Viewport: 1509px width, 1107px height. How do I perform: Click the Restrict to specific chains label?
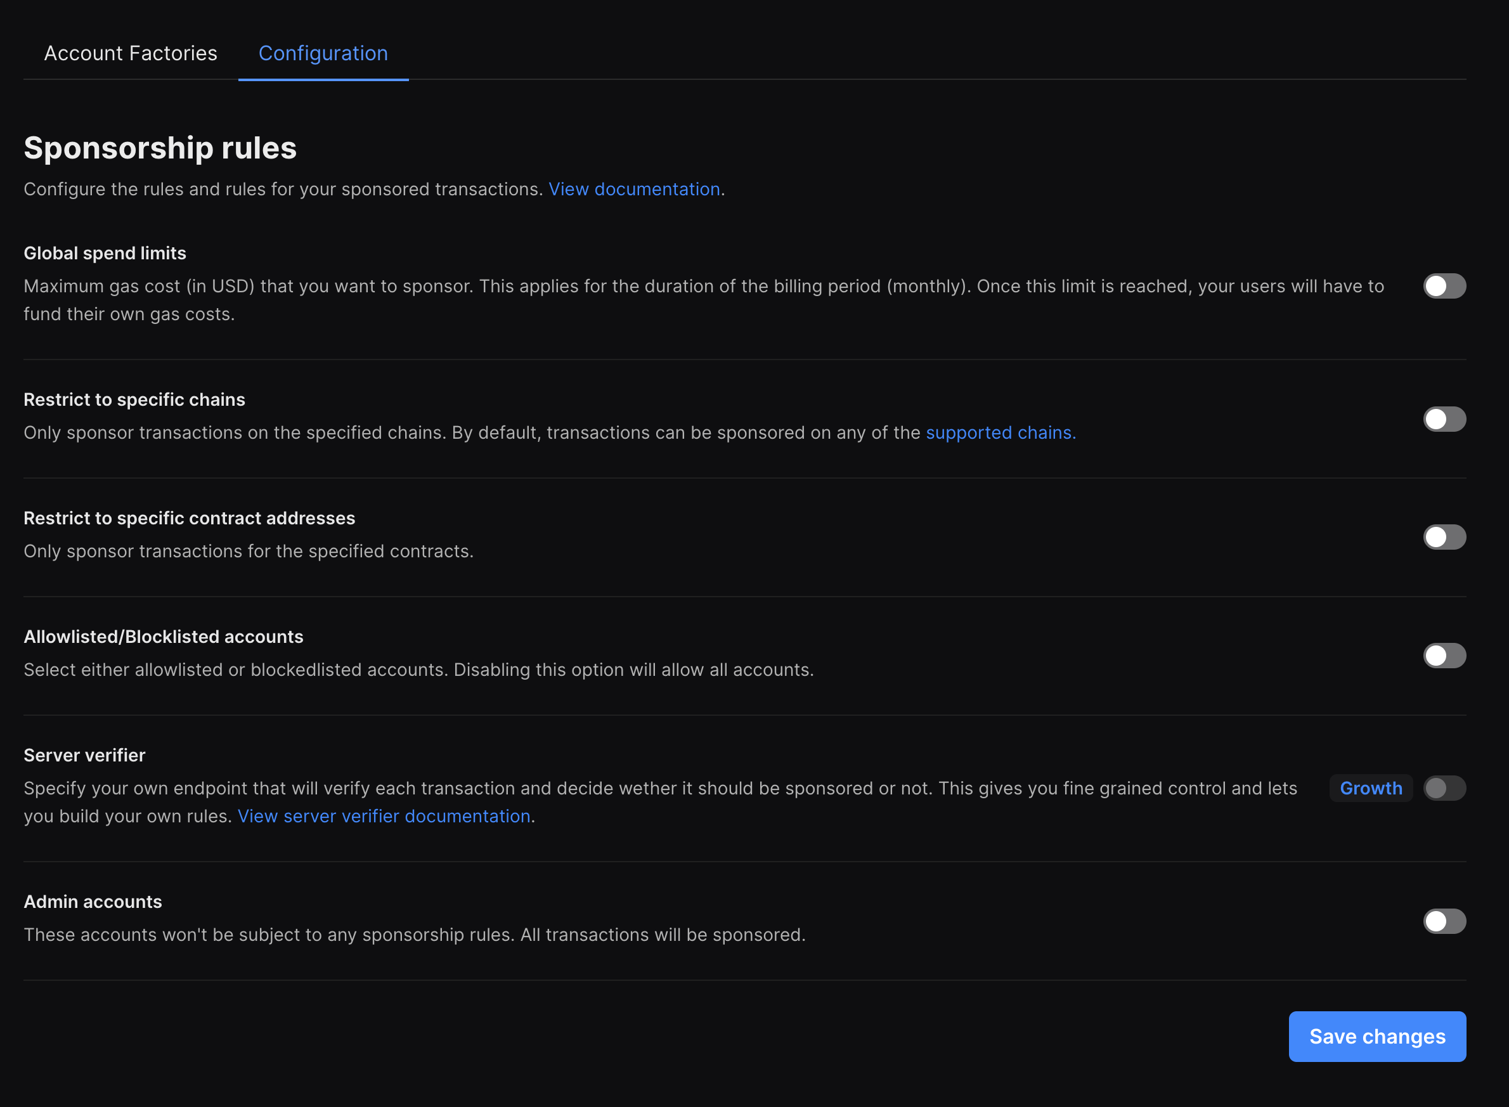coord(134,400)
